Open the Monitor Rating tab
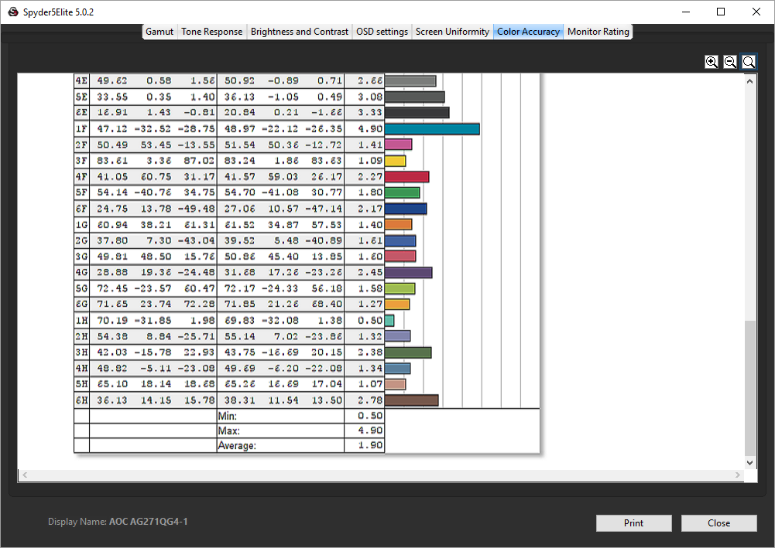775x548 pixels. tap(598, 32)
